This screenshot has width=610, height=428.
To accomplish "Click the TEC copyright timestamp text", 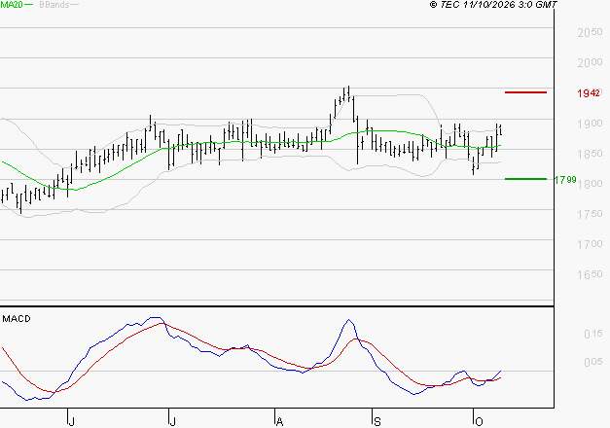I will [x=493, y=5].
